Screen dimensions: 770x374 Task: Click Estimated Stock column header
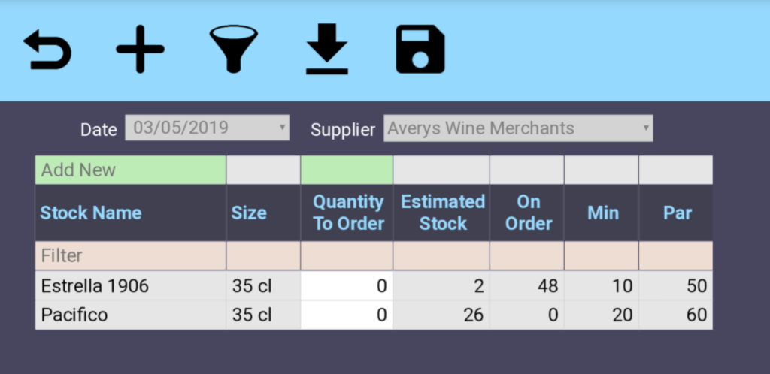coord(442,213)
